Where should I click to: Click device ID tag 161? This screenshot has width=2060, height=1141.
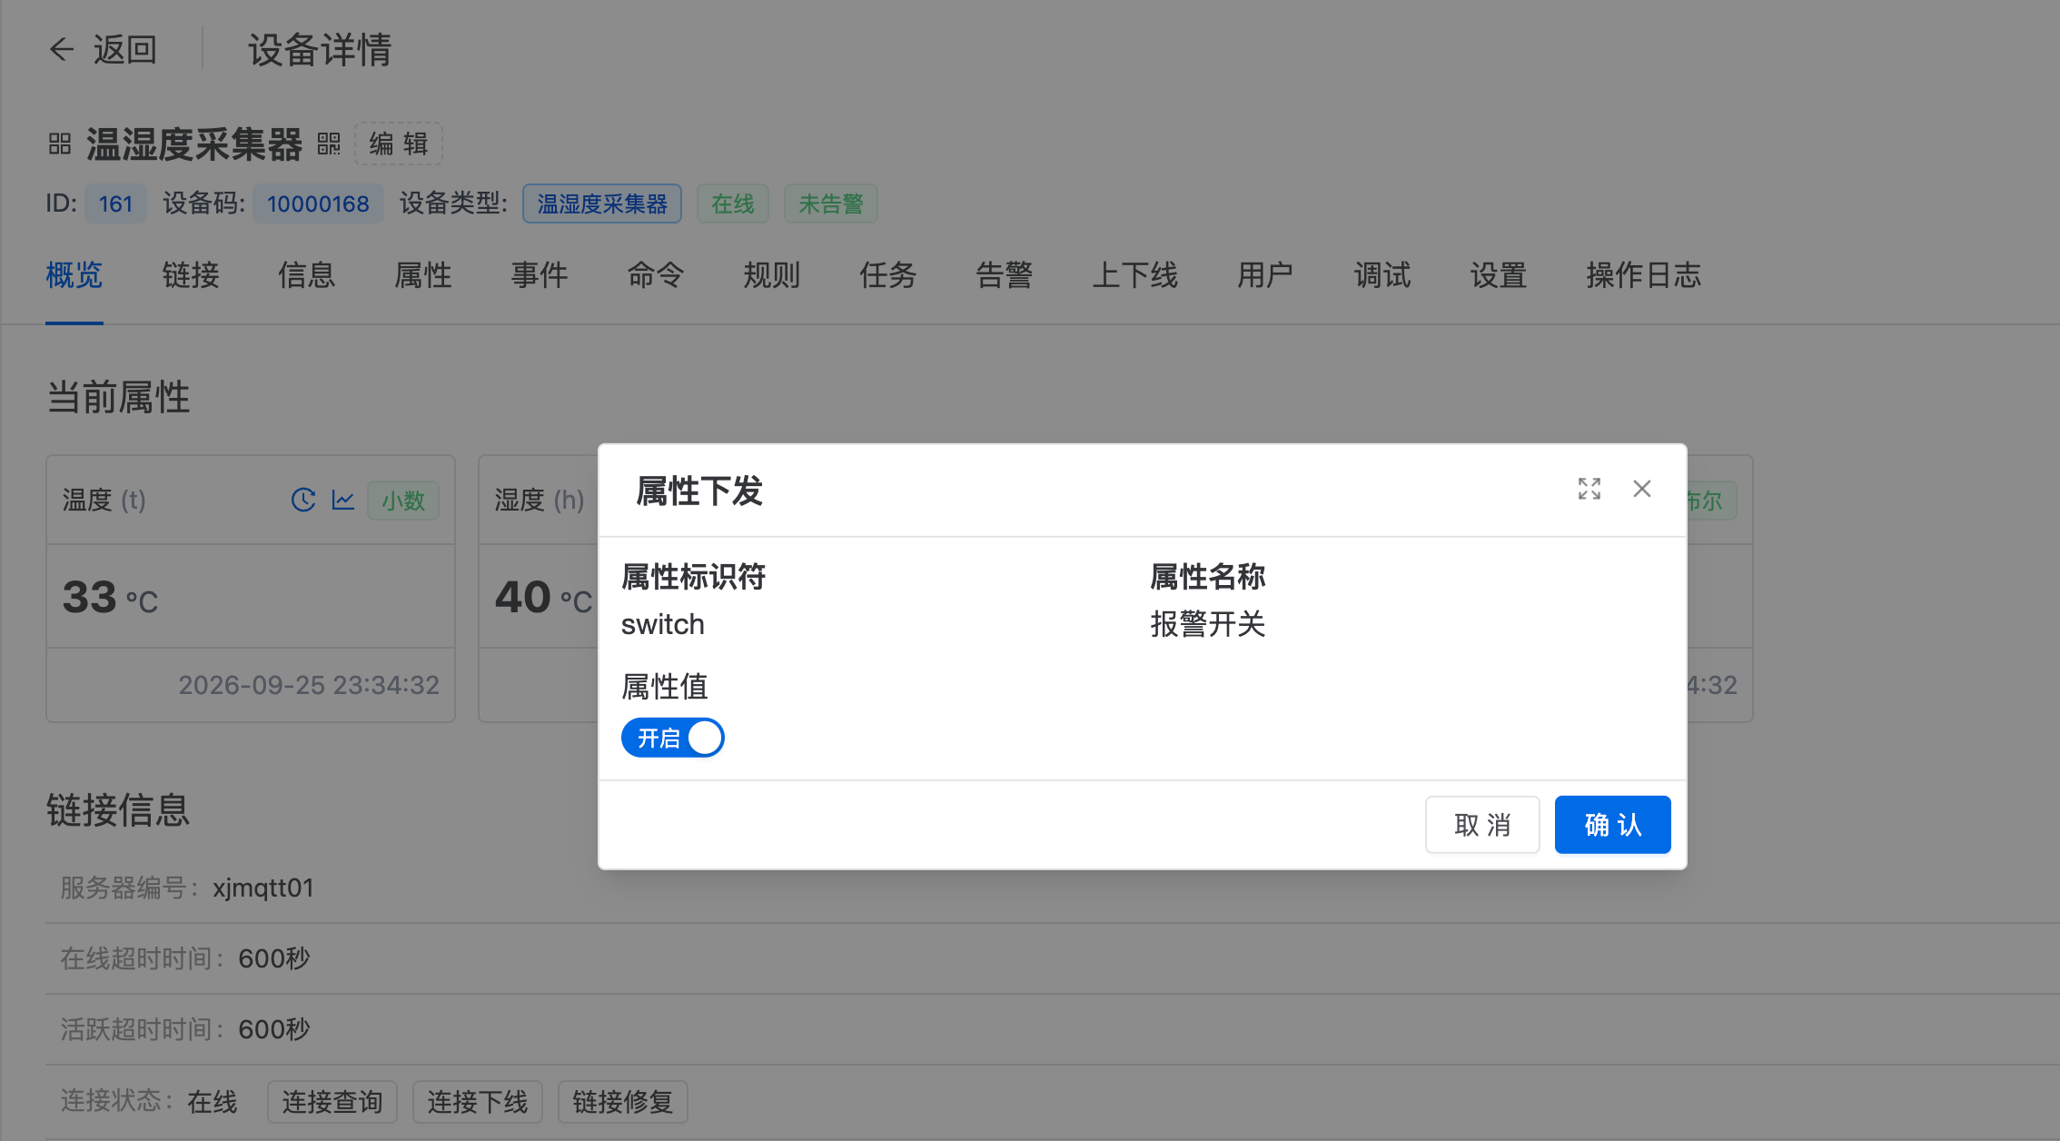115,203
